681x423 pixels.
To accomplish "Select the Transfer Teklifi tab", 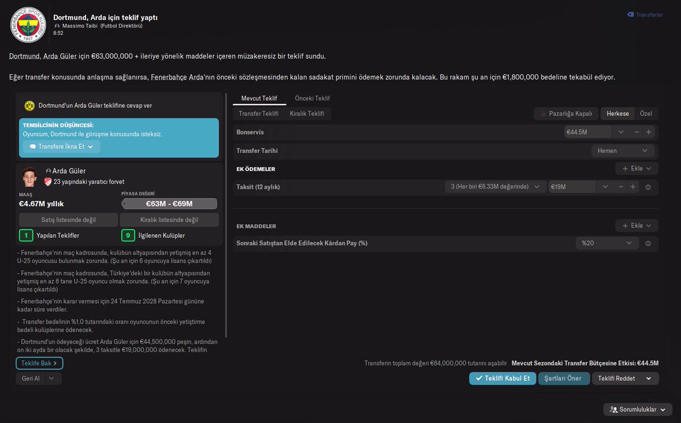I will 258,114.
